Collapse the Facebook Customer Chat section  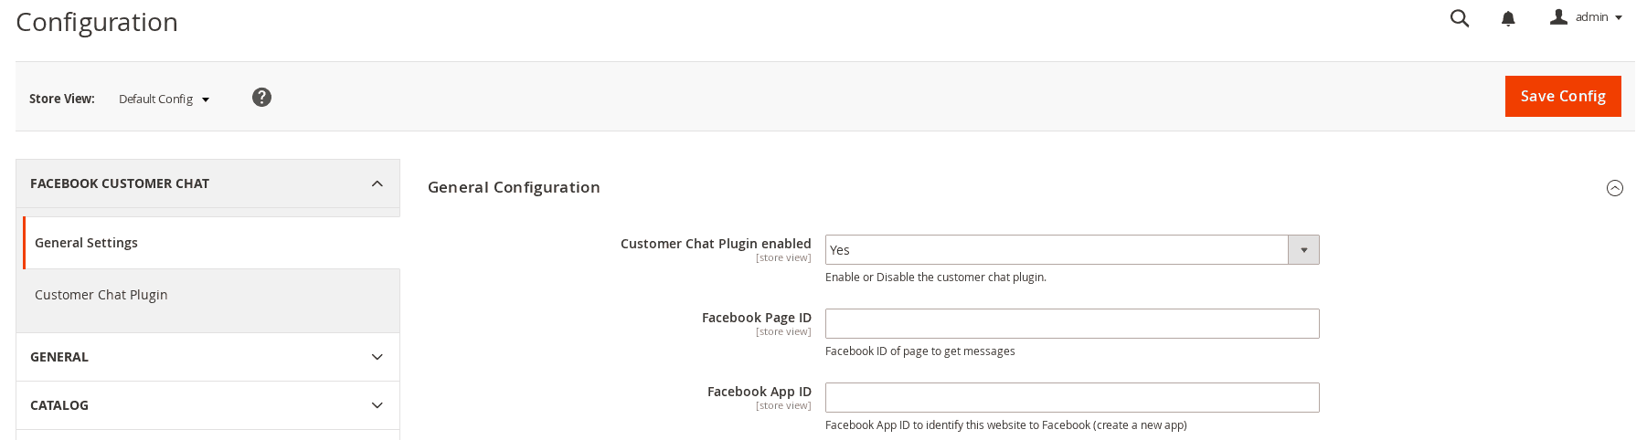207,183
